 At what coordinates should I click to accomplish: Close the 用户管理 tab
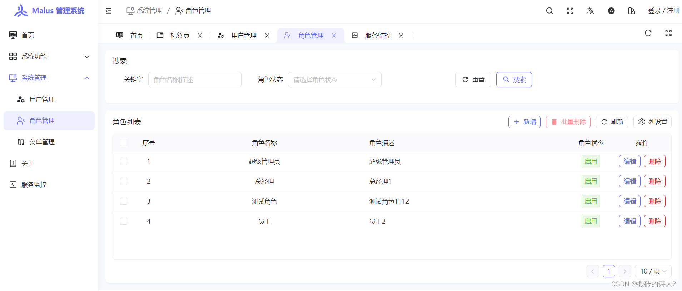point(267,36)
